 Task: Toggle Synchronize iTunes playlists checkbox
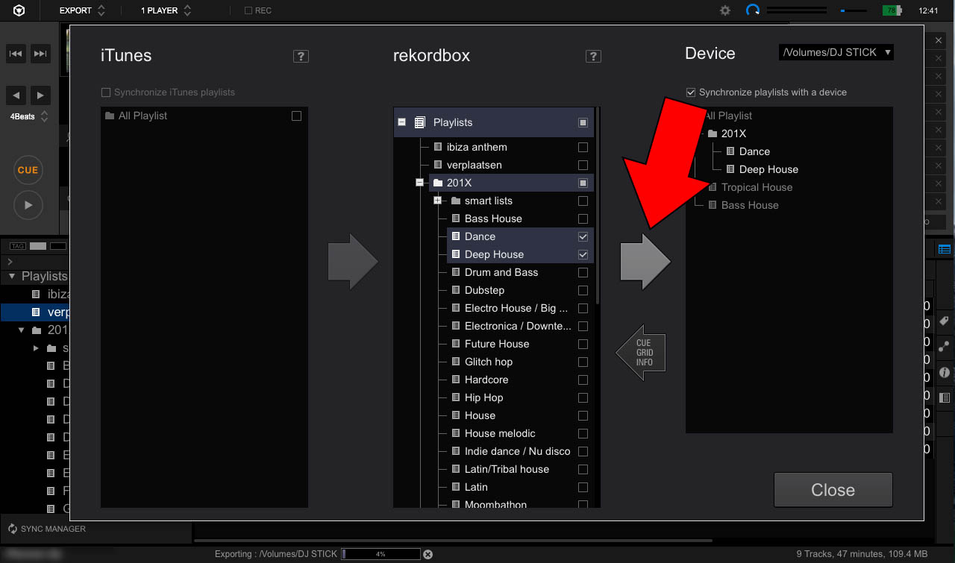pyautogui.click(x=106, y=92)
